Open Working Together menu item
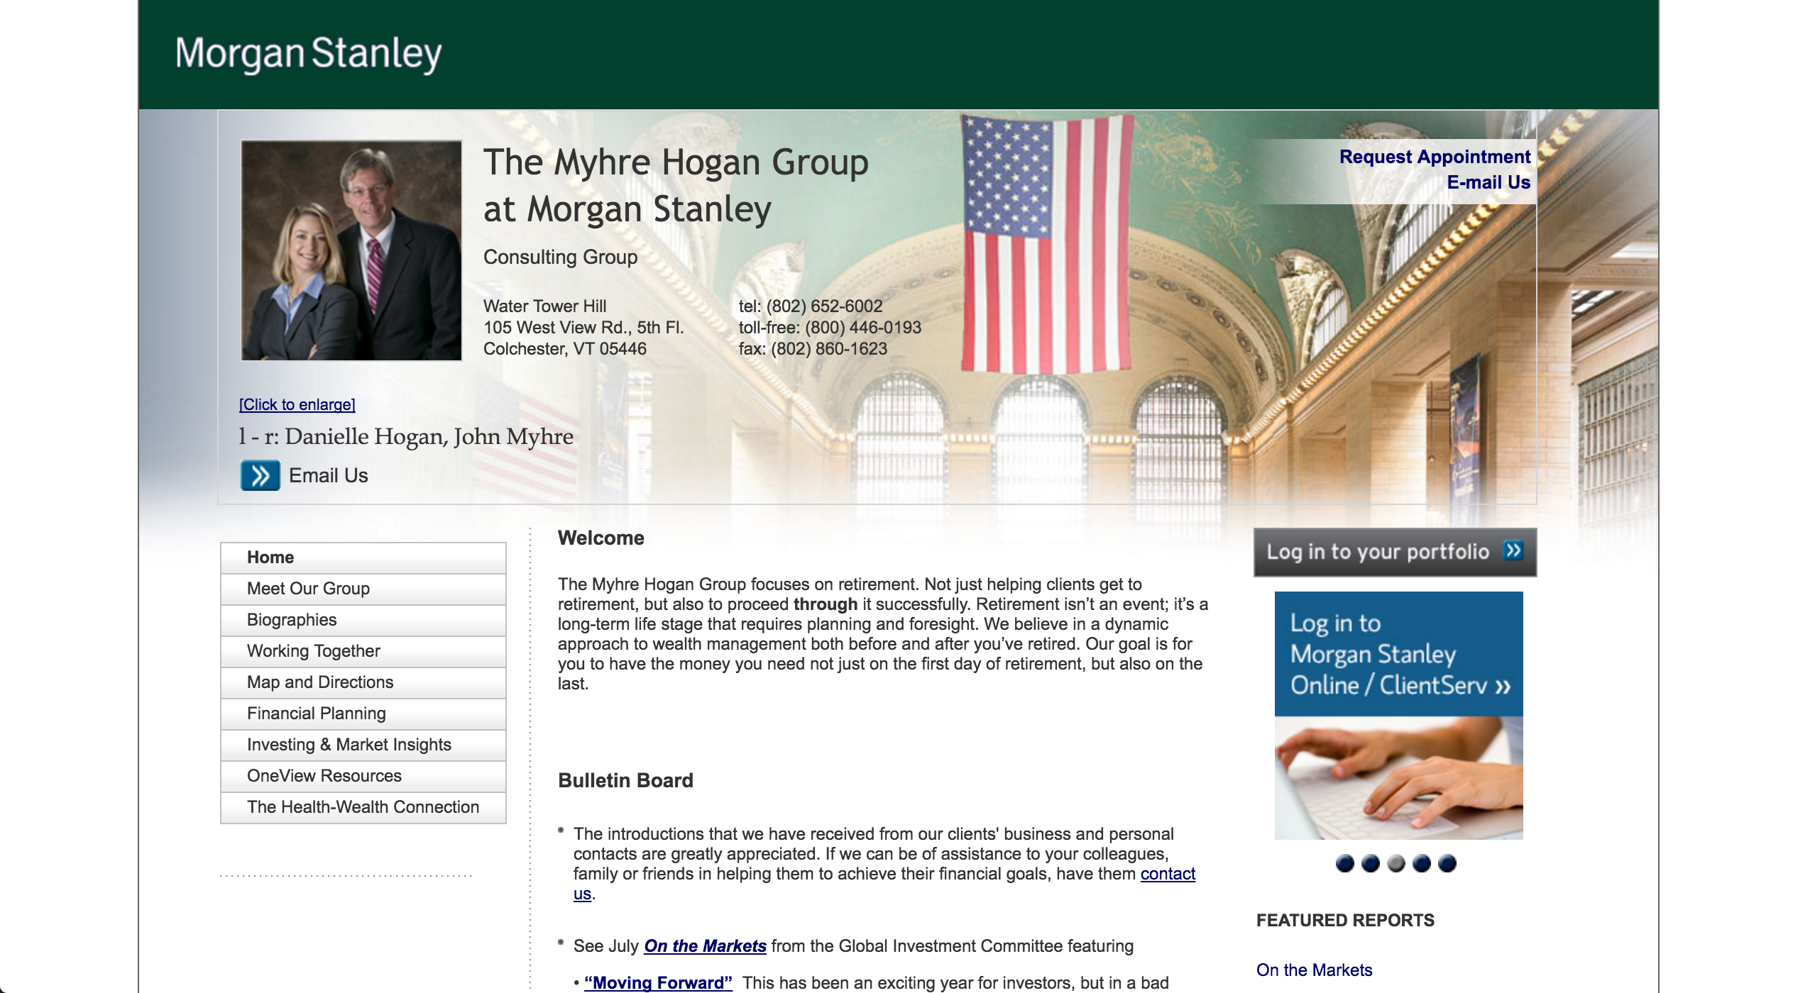 pyautogui.click(x=363, y=651)
